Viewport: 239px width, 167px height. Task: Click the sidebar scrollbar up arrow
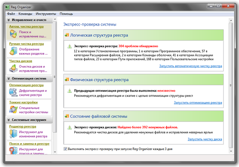(x=55, y=20)
